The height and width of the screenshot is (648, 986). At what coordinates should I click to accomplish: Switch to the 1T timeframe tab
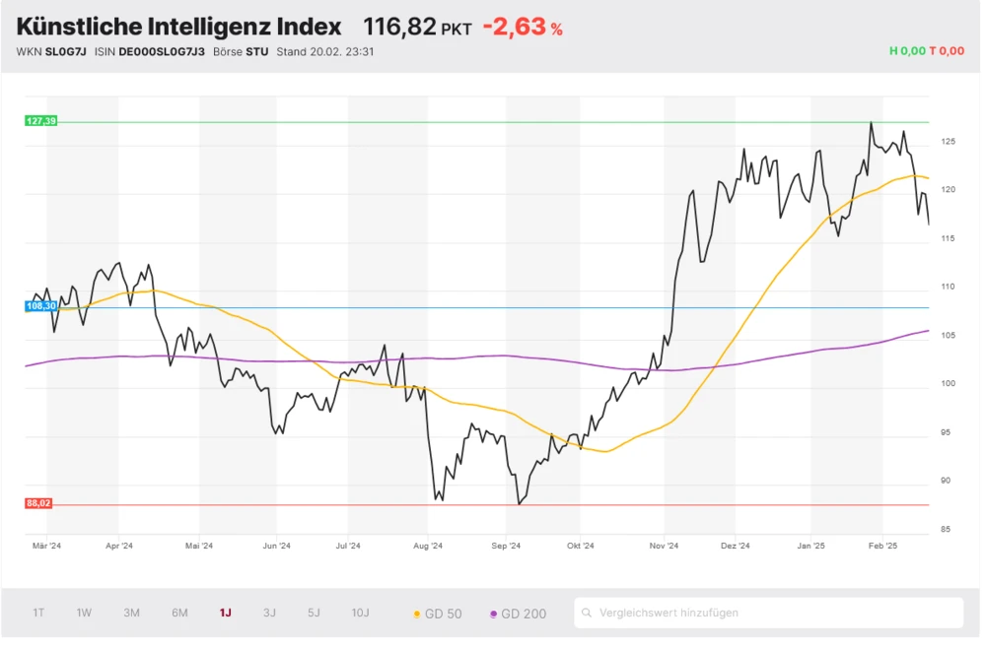click(x=39, y=613)
